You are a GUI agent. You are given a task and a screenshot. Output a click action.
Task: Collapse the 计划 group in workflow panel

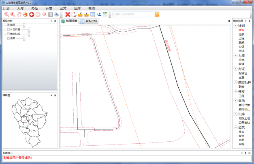[x=235, y=26]
